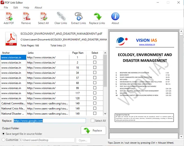184x146 pixels.
Task: Click the links table scroll up arrow
Action: tap(105, 53)
